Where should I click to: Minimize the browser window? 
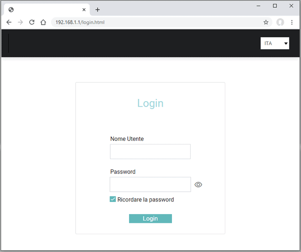[259, 5]
